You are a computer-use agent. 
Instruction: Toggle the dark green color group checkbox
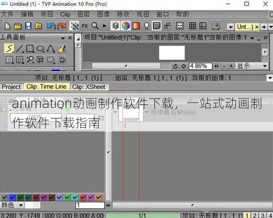tap(20, 198)
